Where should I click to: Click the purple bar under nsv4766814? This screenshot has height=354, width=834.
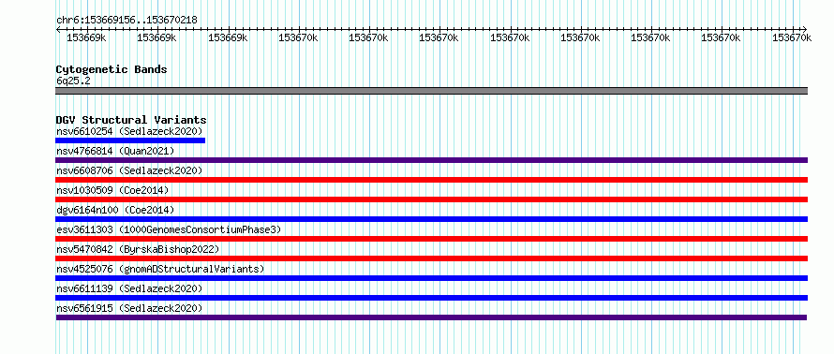(x=431, y=160)
